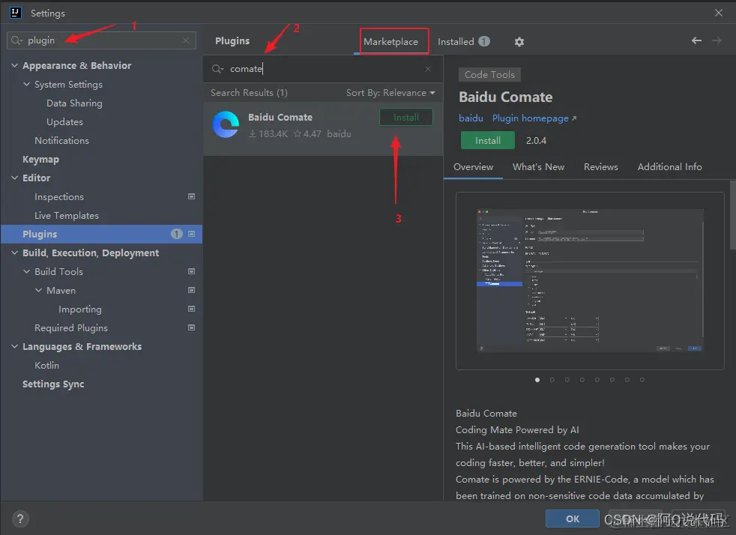This screenshot has width=736, height=535.
Task: Select Updates settings
Action: (x=64, y=122)
